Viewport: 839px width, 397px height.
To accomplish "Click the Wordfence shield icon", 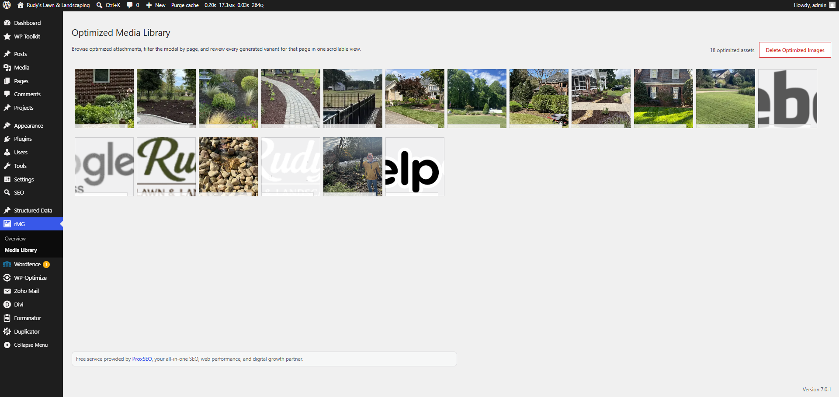I will (x=7, y=264).
